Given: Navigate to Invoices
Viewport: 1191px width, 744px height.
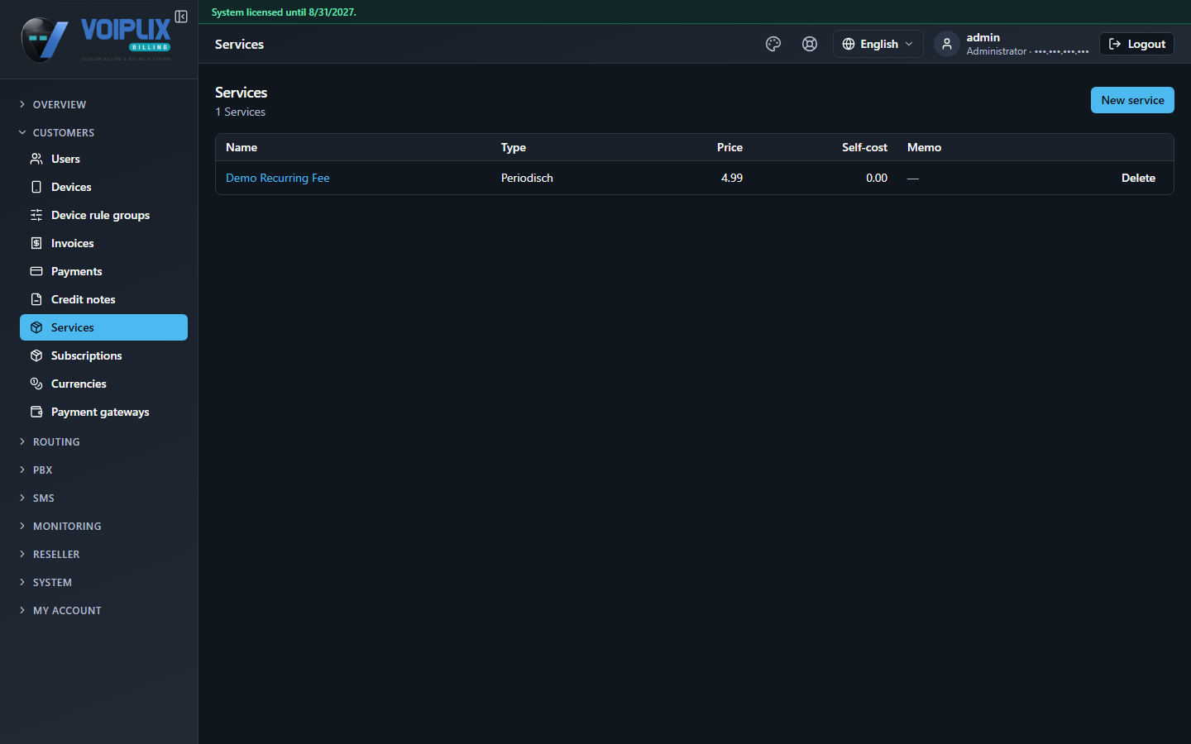Looking at the screenshot, I should (x=103, y=243).
